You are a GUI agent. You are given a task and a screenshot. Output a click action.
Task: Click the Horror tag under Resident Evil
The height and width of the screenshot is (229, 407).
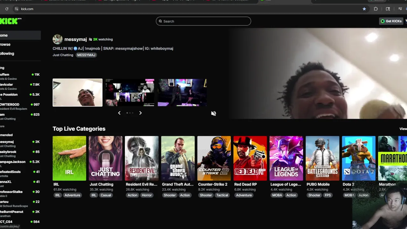[x=147, y=195]
